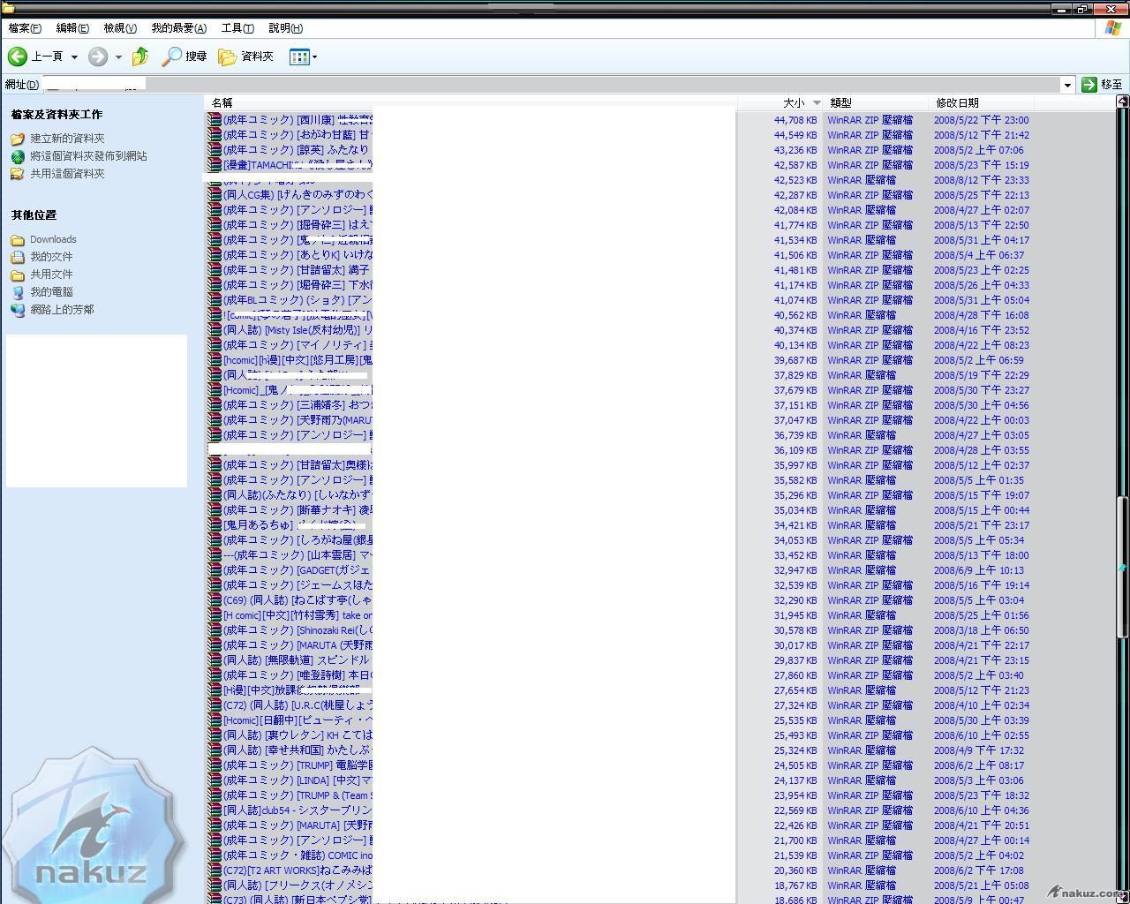1130x904 pixels.
Task: Click 建立新的資料夾 task link
Action: (x=67, y=139)
